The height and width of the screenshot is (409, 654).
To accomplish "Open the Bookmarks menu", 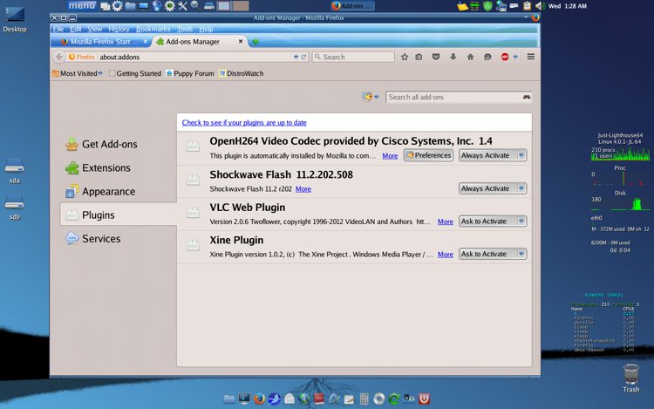I will (x=153, y=29).
